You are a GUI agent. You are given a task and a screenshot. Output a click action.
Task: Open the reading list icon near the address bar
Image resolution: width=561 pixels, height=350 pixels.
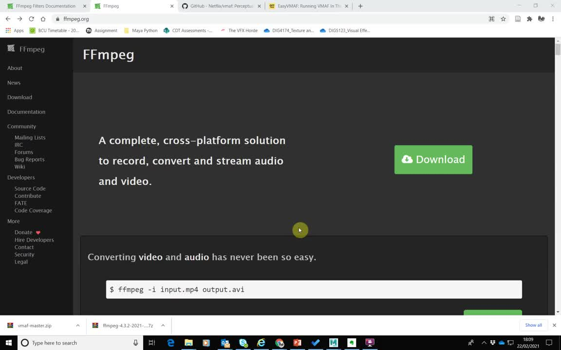(x=518, y=18)
